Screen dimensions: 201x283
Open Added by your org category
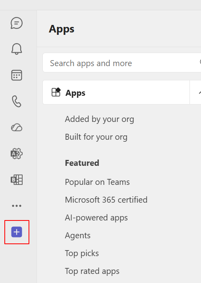[x=100, y=119]
